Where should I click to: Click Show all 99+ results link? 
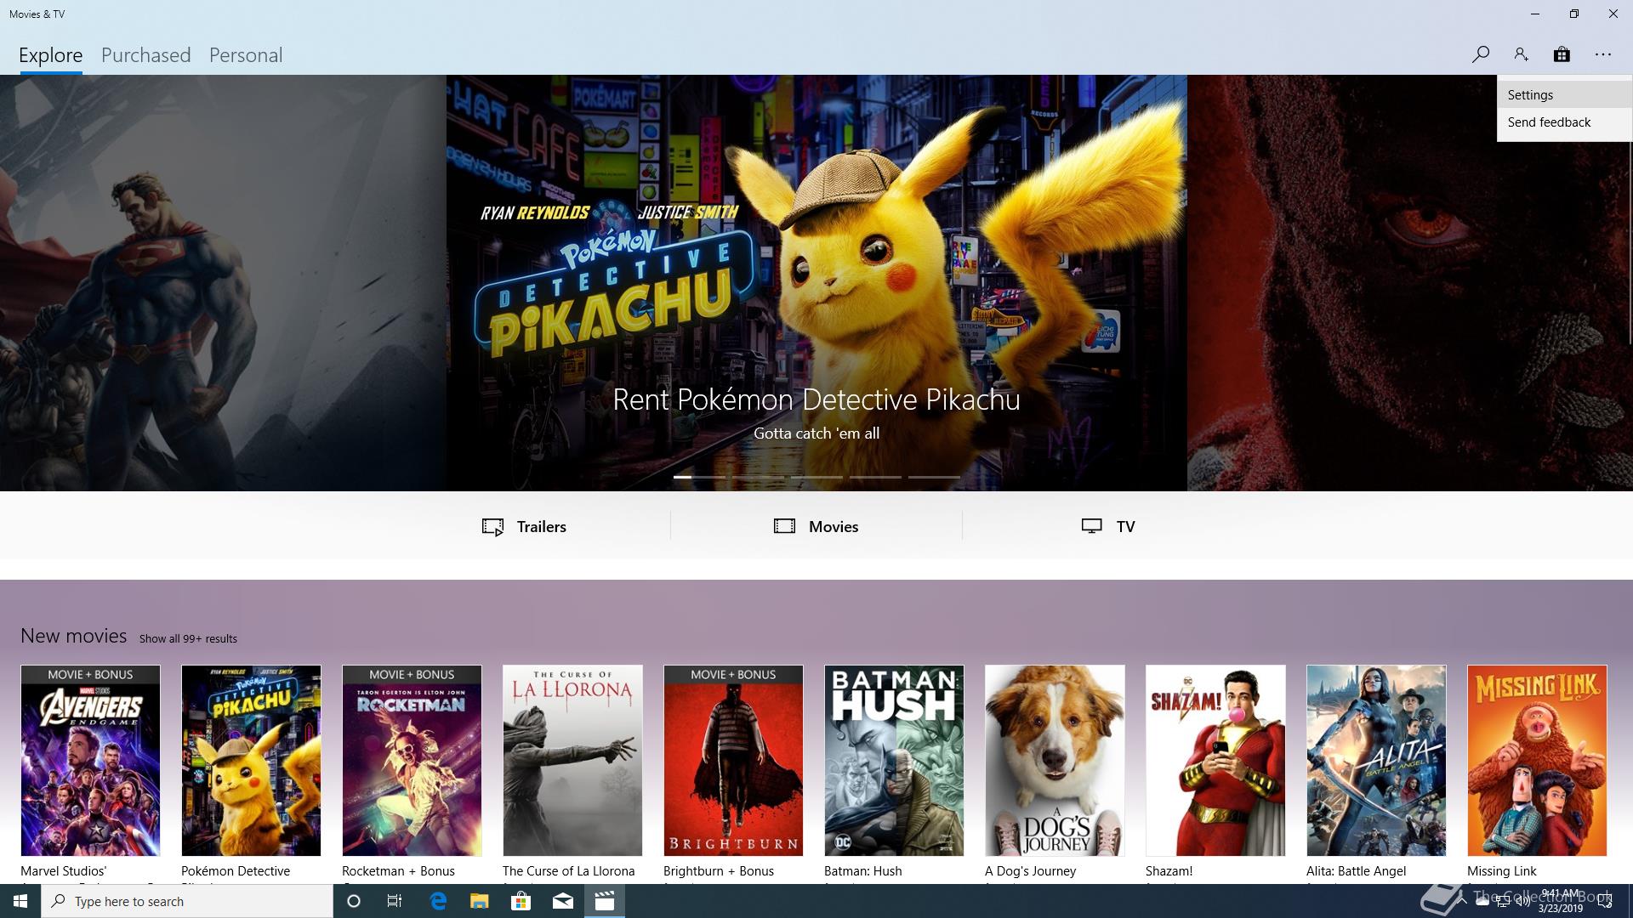click(188, 638)
